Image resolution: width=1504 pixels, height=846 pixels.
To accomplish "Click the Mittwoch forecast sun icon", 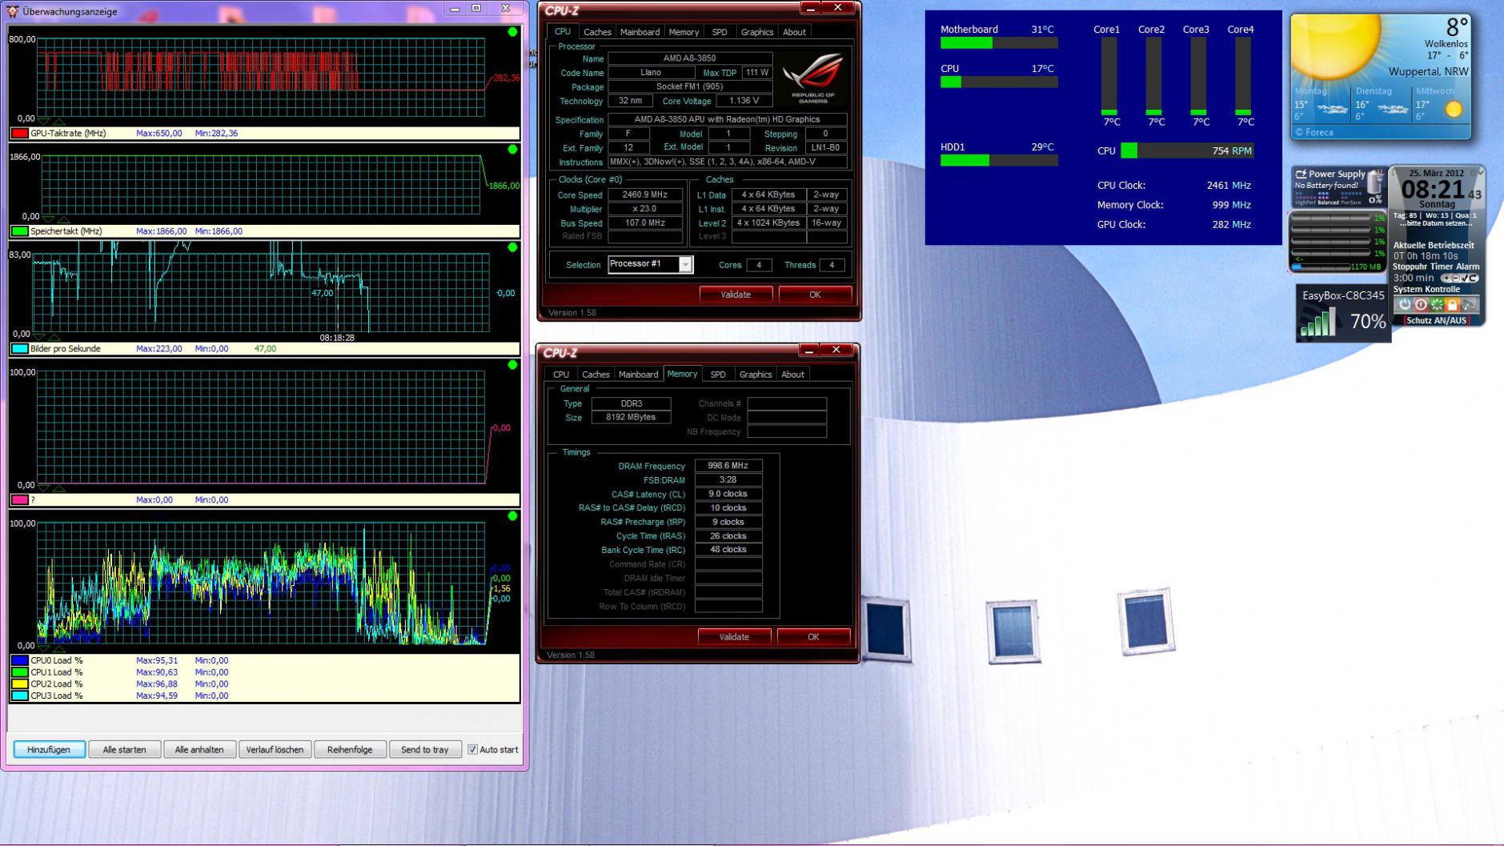I will click(x=1454, y=109).
